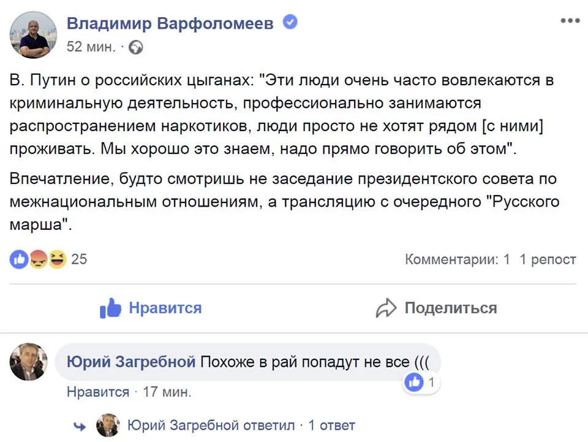Like Юрий Загребной's comment via Нравится

[98, 392]
